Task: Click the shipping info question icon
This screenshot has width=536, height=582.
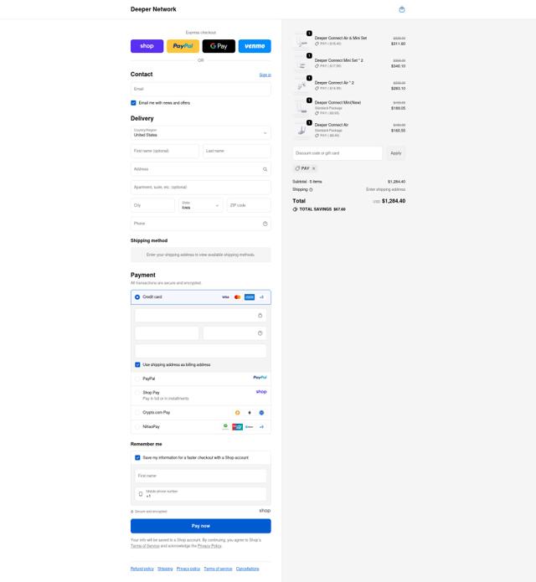Action: pos(311,189)
